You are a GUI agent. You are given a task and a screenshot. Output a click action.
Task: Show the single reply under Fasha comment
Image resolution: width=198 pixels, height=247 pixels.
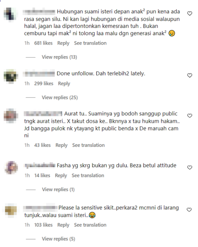pos(58,189)
